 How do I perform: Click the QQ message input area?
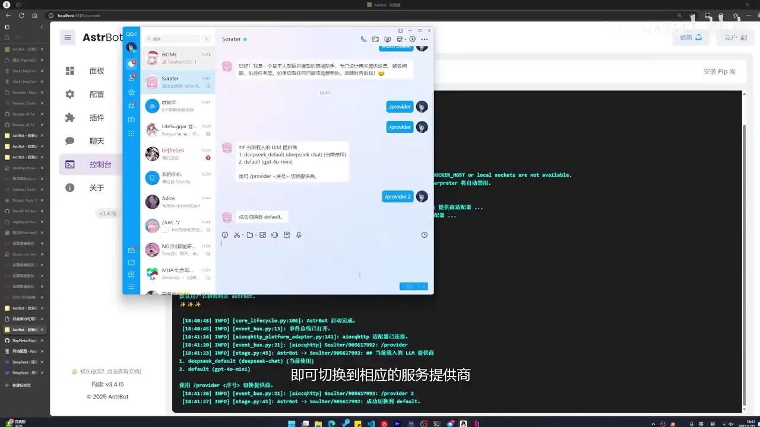(324, 260)
